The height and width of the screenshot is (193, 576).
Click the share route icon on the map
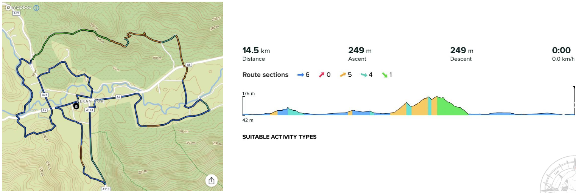point(212,181)
